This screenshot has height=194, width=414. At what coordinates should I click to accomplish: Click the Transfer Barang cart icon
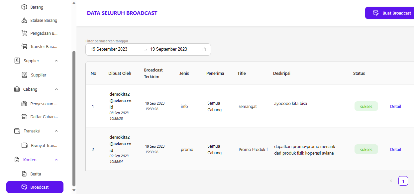(24, 46)
